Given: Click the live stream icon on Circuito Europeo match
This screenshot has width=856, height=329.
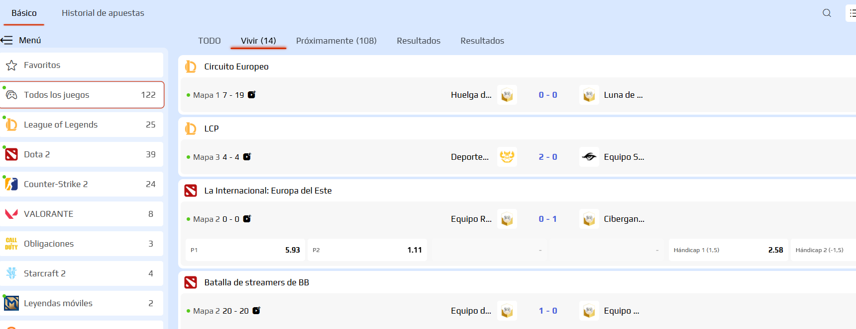Looking at the screenshot, I should (252, 95).
